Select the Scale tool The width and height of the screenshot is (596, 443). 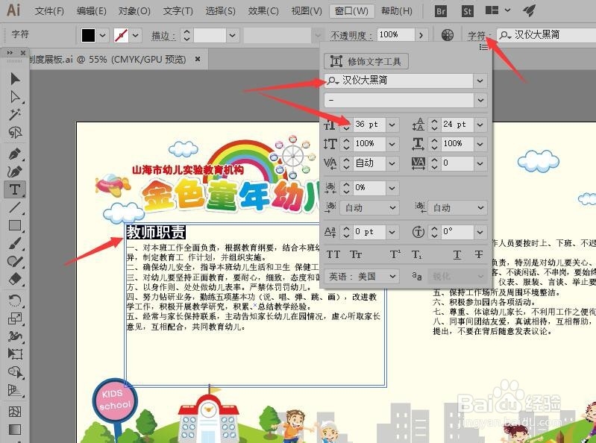click(15, 318)
